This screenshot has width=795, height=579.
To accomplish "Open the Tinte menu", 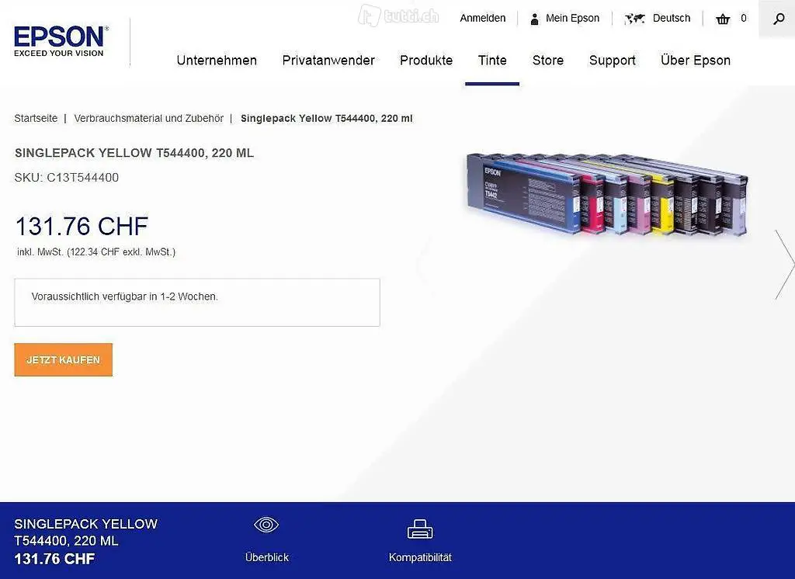I will point(492,61).
